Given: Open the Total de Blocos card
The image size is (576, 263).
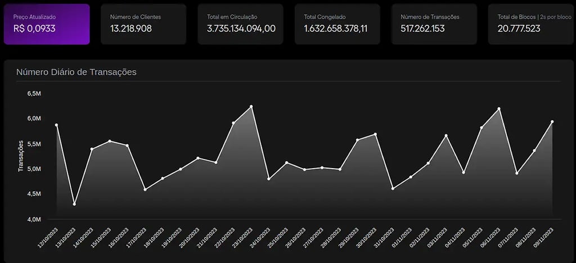Looking at the screenshot, I should (532, 24).
